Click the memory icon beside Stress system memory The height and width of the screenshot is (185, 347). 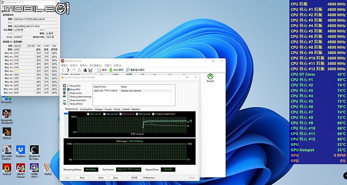65,97
